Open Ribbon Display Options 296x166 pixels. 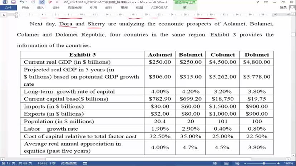coord(266,2)
